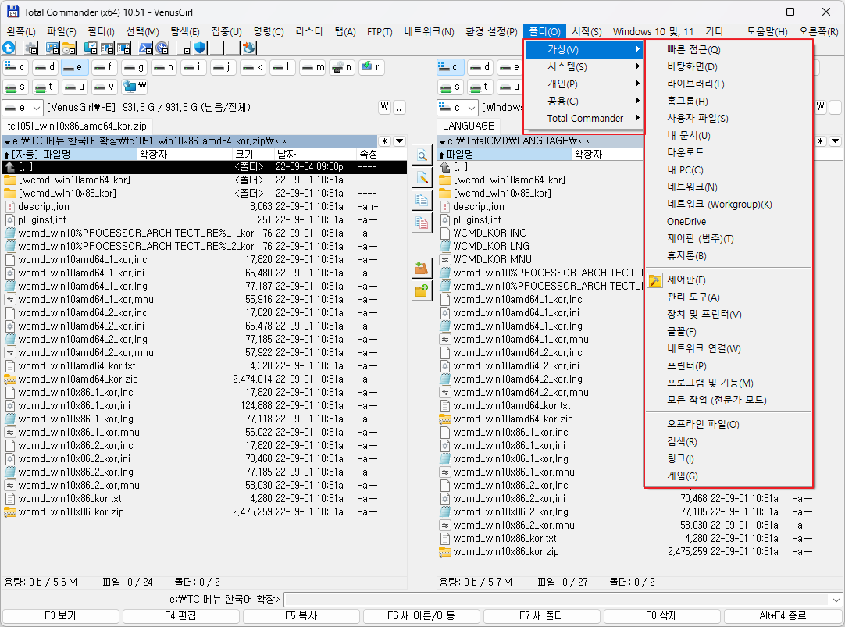Choose 휴지통(B) from submenu
The width and height of the screenshot is (845, 627).
(x=729, y=256)
